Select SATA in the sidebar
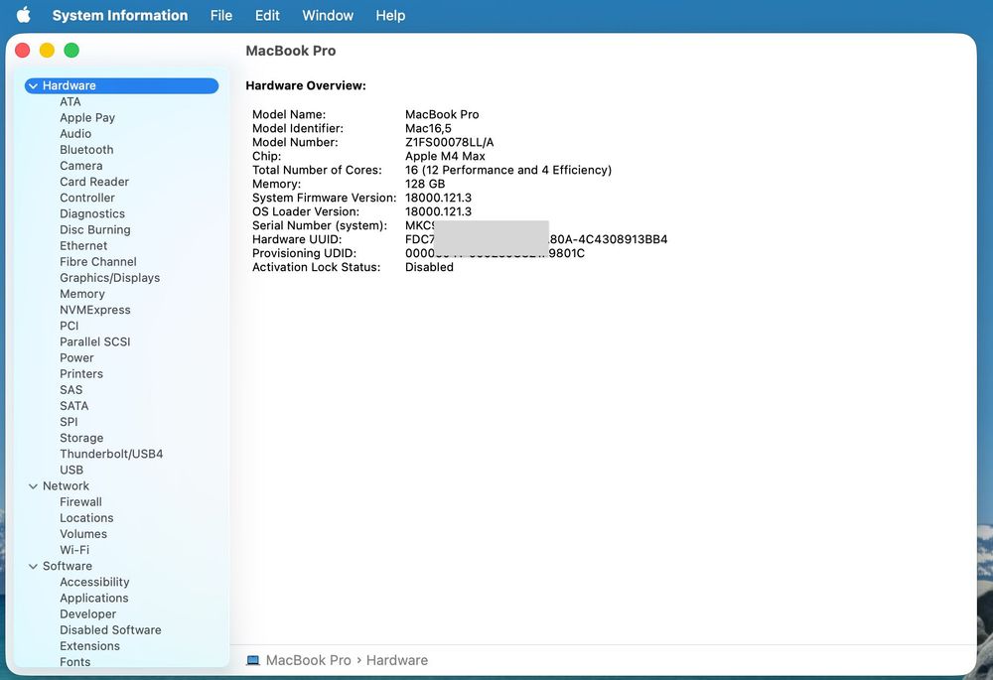Viewport: 993px width, 680px height. [74, 406]
